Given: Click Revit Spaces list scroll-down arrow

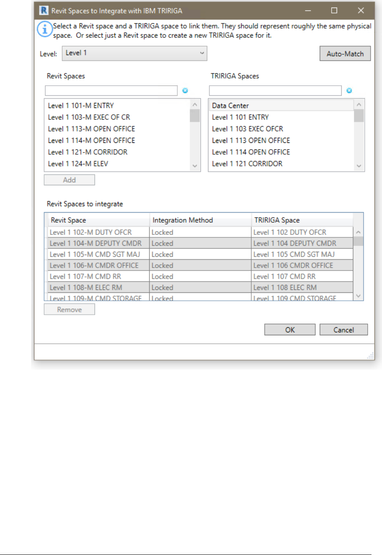Looking at the screenshot, I should click(195, 166).
